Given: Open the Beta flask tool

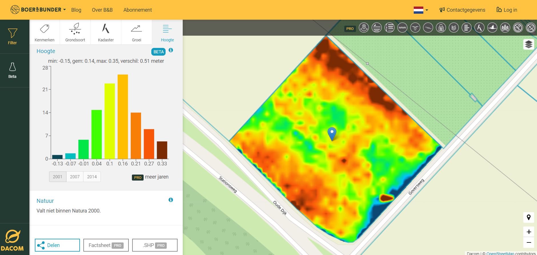Looking at the screenshot, I should 12,70.
